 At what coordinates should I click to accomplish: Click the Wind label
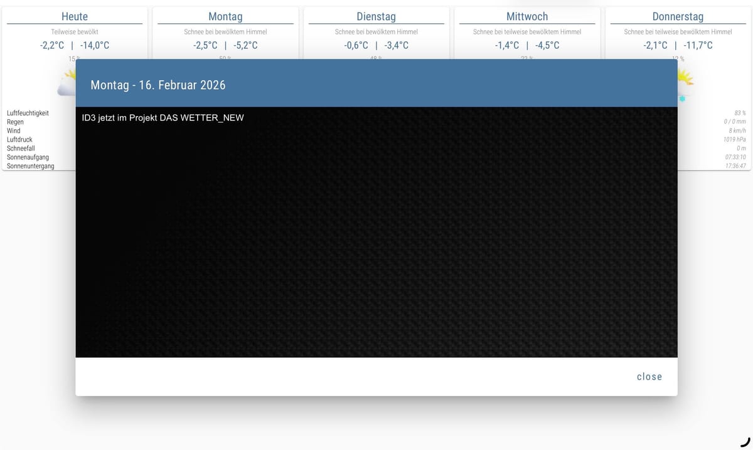coord(13,131)
